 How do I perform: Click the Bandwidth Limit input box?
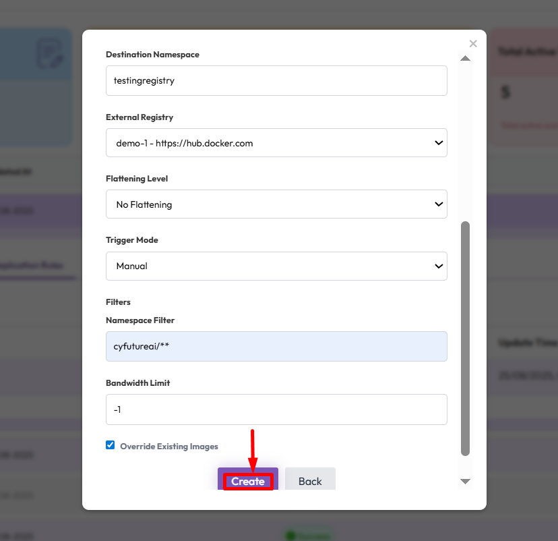pos(276,409)
